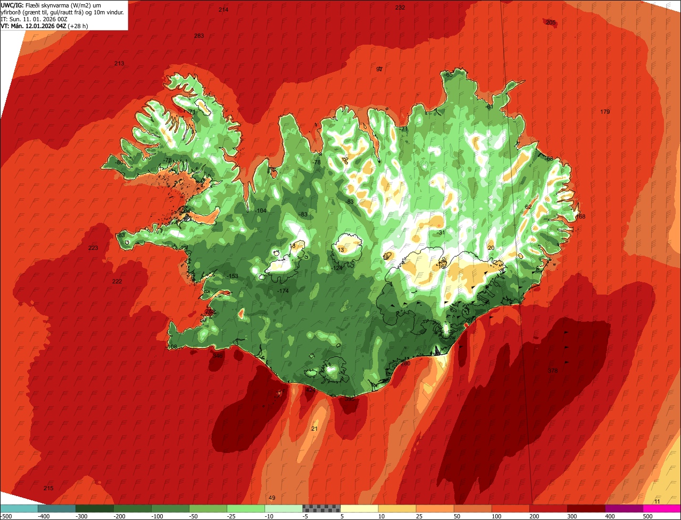Select the map value '205'
The height and width of the screenshot is (520, 681).
(x=551, y=22)
